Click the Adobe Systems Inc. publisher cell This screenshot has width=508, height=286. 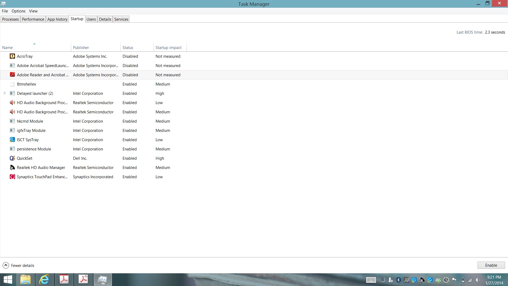click(90, 56)
